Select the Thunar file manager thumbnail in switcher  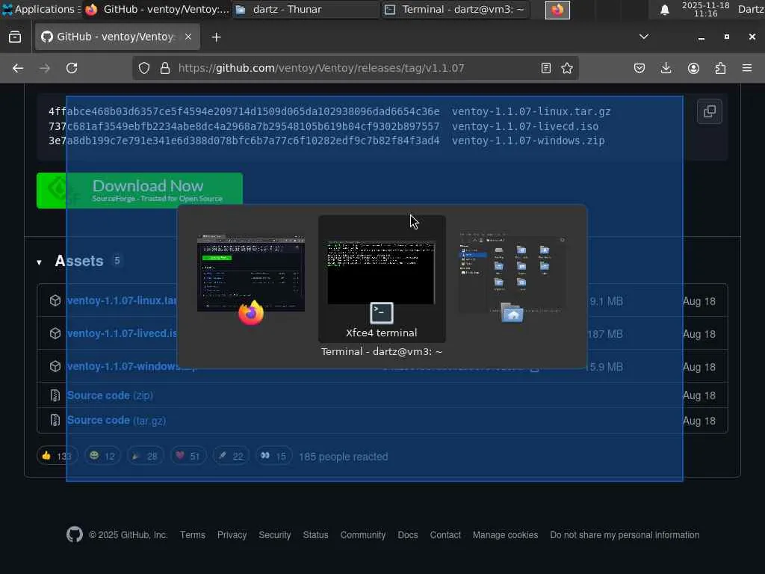(512, 277)
